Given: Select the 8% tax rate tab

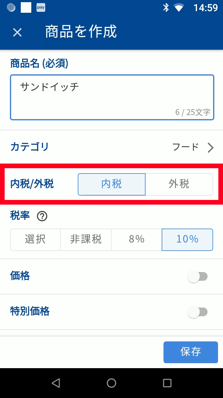Looking at the screenshot, I should coord(137,239).
